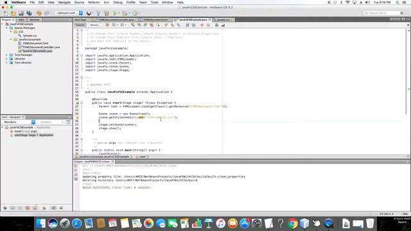Image resolution: width=411 pixels, height=231 pixels.
Task: Select start(Stage stage) in Navigator
Action: [33, 135]
